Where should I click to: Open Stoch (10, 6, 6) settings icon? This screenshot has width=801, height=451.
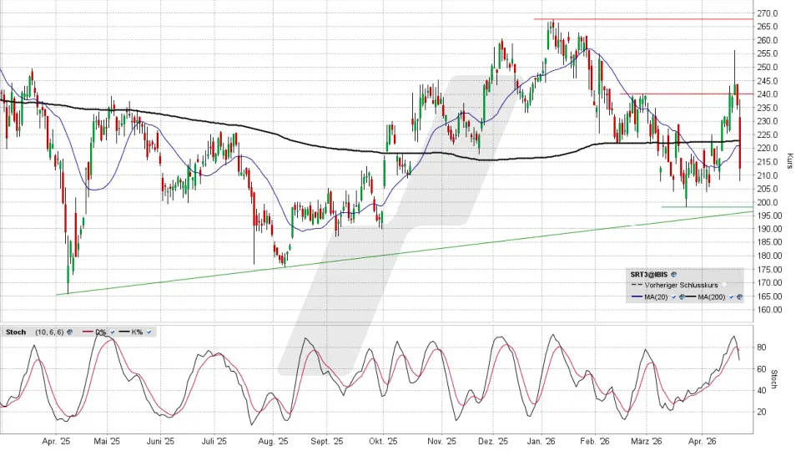(69, 332)
